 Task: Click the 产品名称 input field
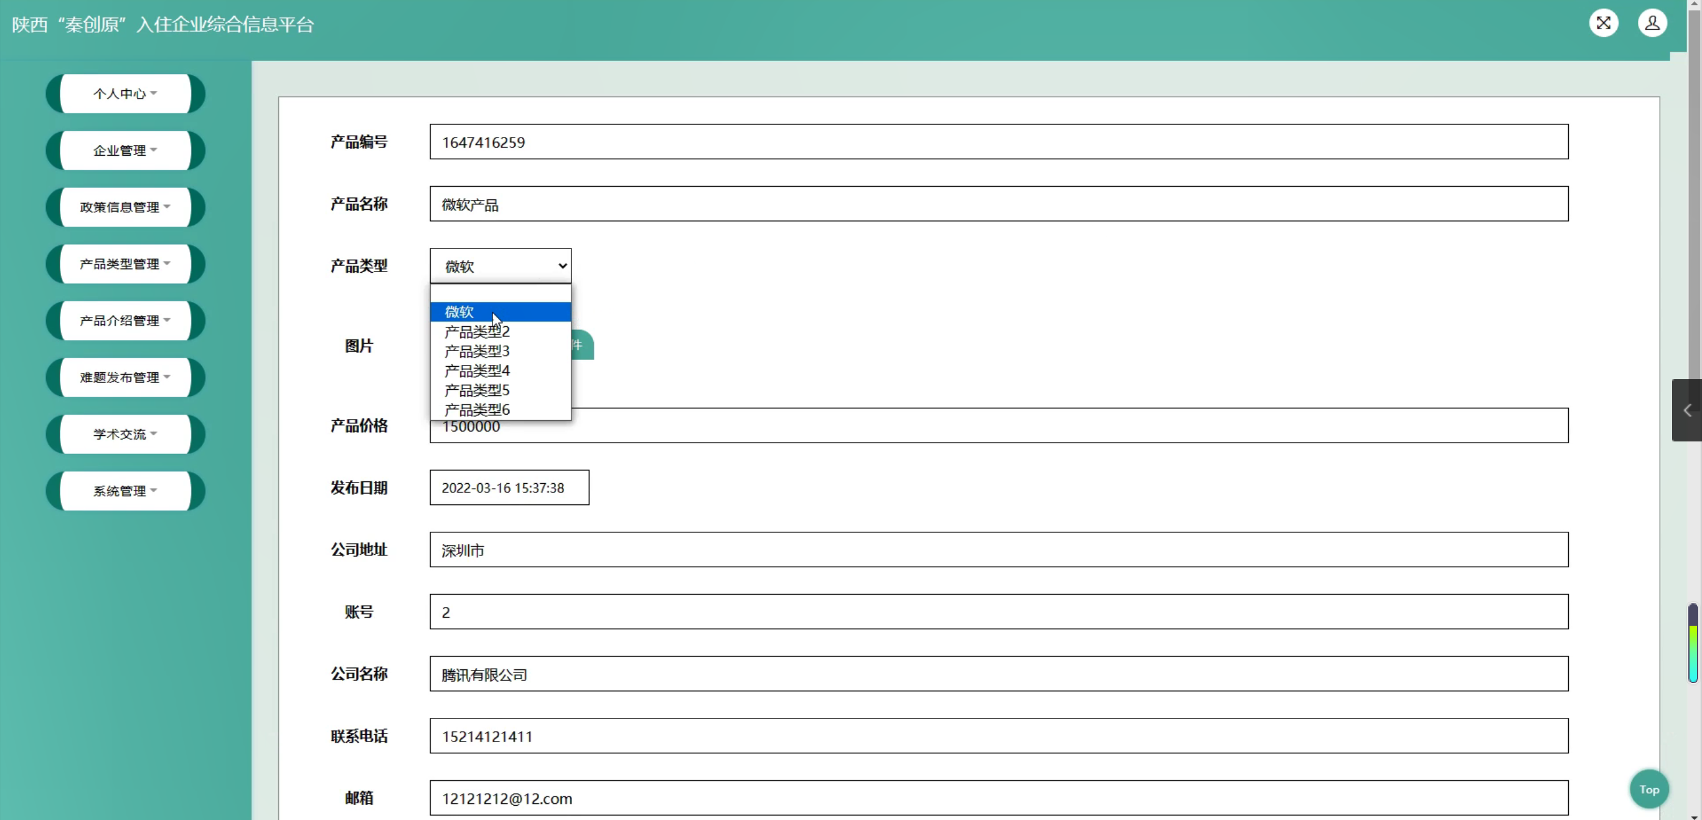pos(998,204)
